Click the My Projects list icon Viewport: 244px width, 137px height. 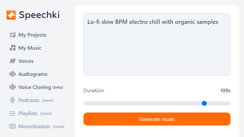pyautogui.click(x=12, y=35)
